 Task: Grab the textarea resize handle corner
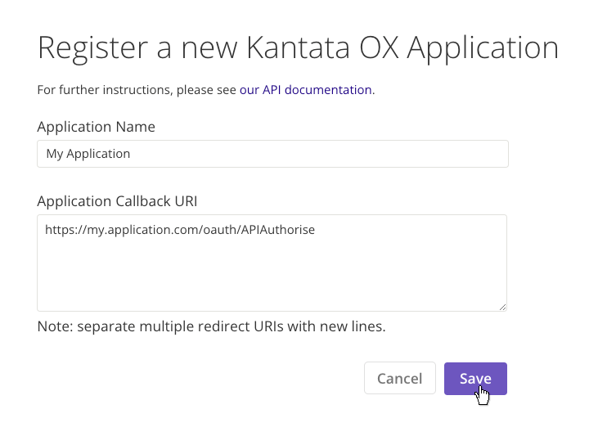502,307
